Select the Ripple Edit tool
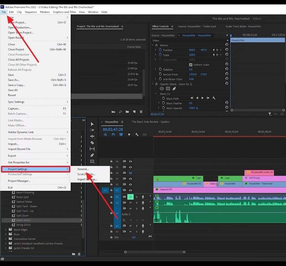Viewport: 286px width, 266px height. [92, 137]
